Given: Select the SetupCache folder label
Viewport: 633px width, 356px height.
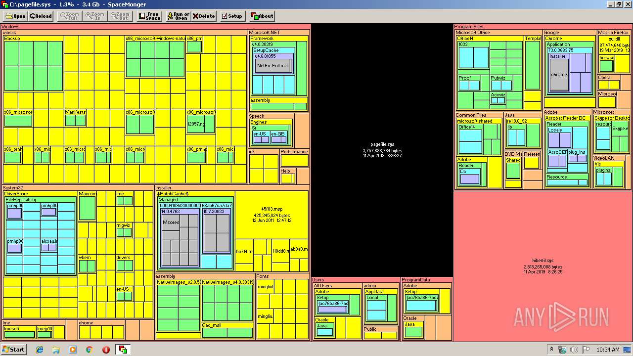Looking at the screenshot, I should click(x=266, y=50).
